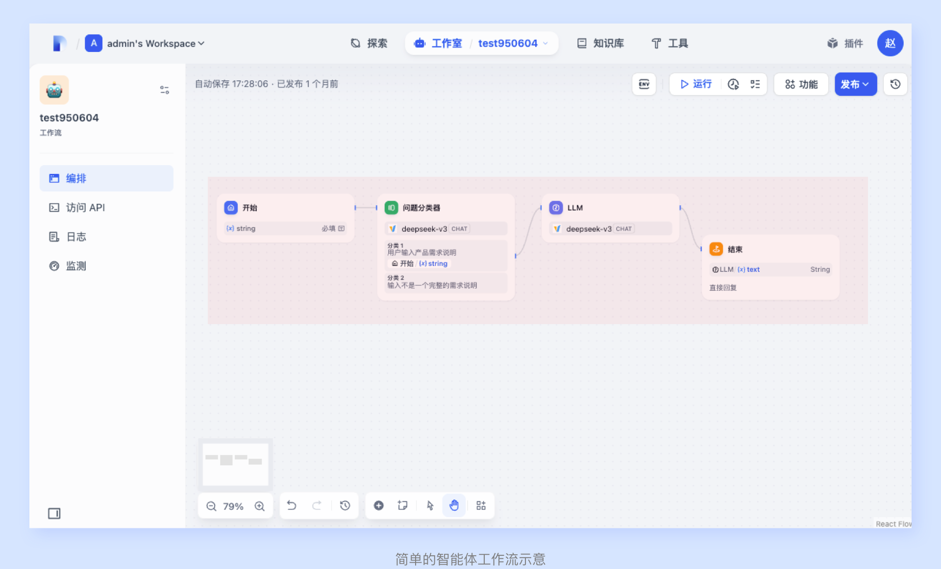
Task: Click the organize nodes icon
Action: (x=481, y=506)
